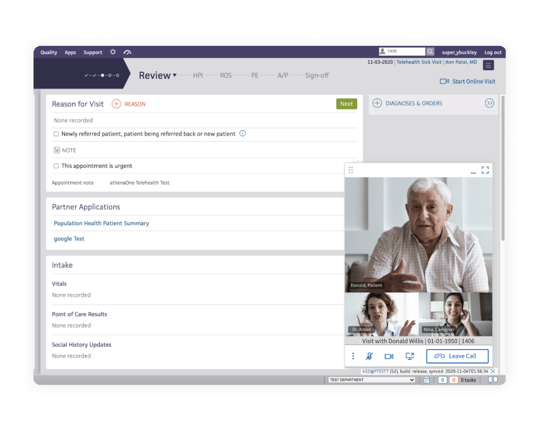Click the NOTE label text
This screenshot has width=540, height=431.
click(x=69, y=150)
